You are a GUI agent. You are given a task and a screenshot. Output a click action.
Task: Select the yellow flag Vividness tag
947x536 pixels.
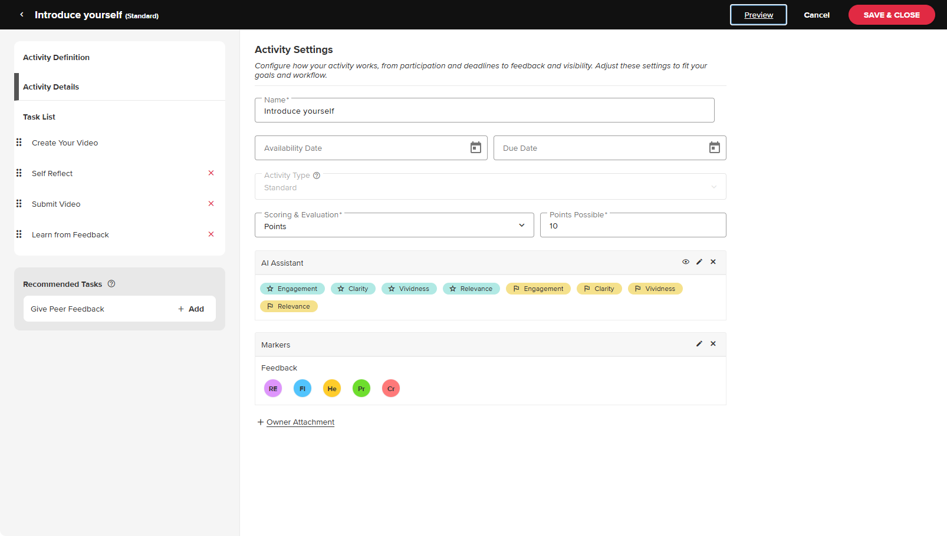click(655, 289)
